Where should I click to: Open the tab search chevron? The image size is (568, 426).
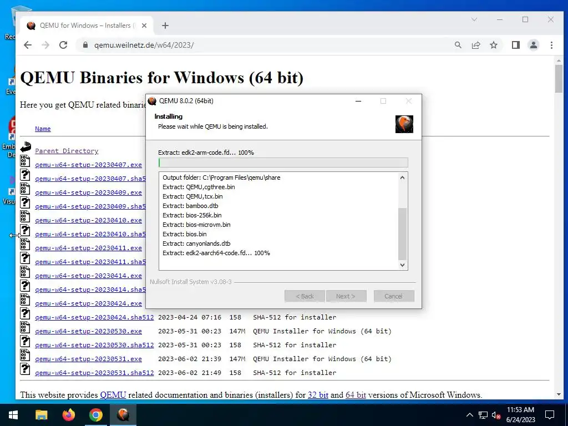(x=474, y=19)
